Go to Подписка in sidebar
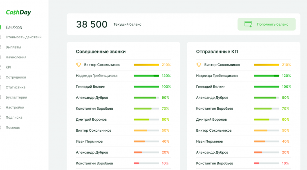Screen dimensions: 307x170 point(14,117)
